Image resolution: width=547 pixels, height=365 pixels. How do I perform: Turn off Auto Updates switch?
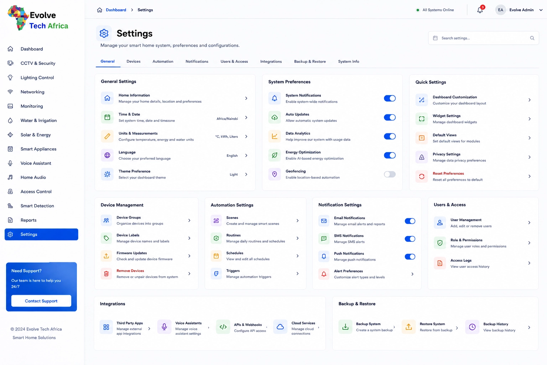pyautogui.click(x=390, y=117)
